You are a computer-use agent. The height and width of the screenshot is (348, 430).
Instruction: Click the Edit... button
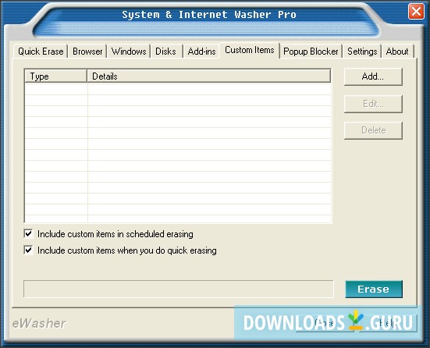373,104
